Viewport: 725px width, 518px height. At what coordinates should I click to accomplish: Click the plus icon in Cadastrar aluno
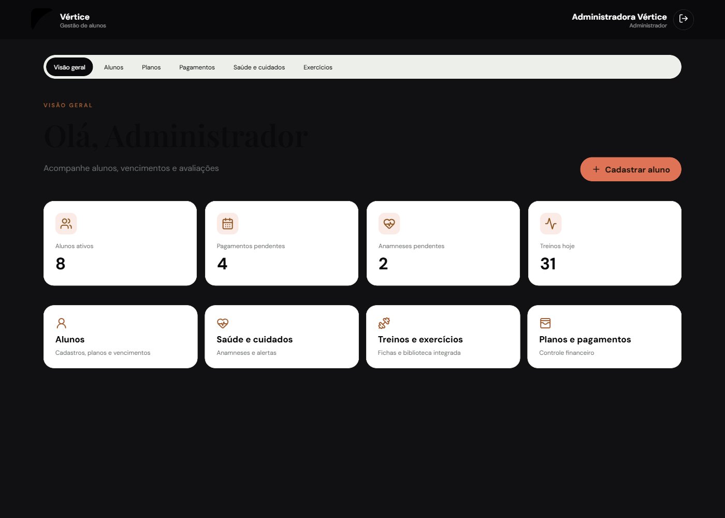tap(596, 169)
